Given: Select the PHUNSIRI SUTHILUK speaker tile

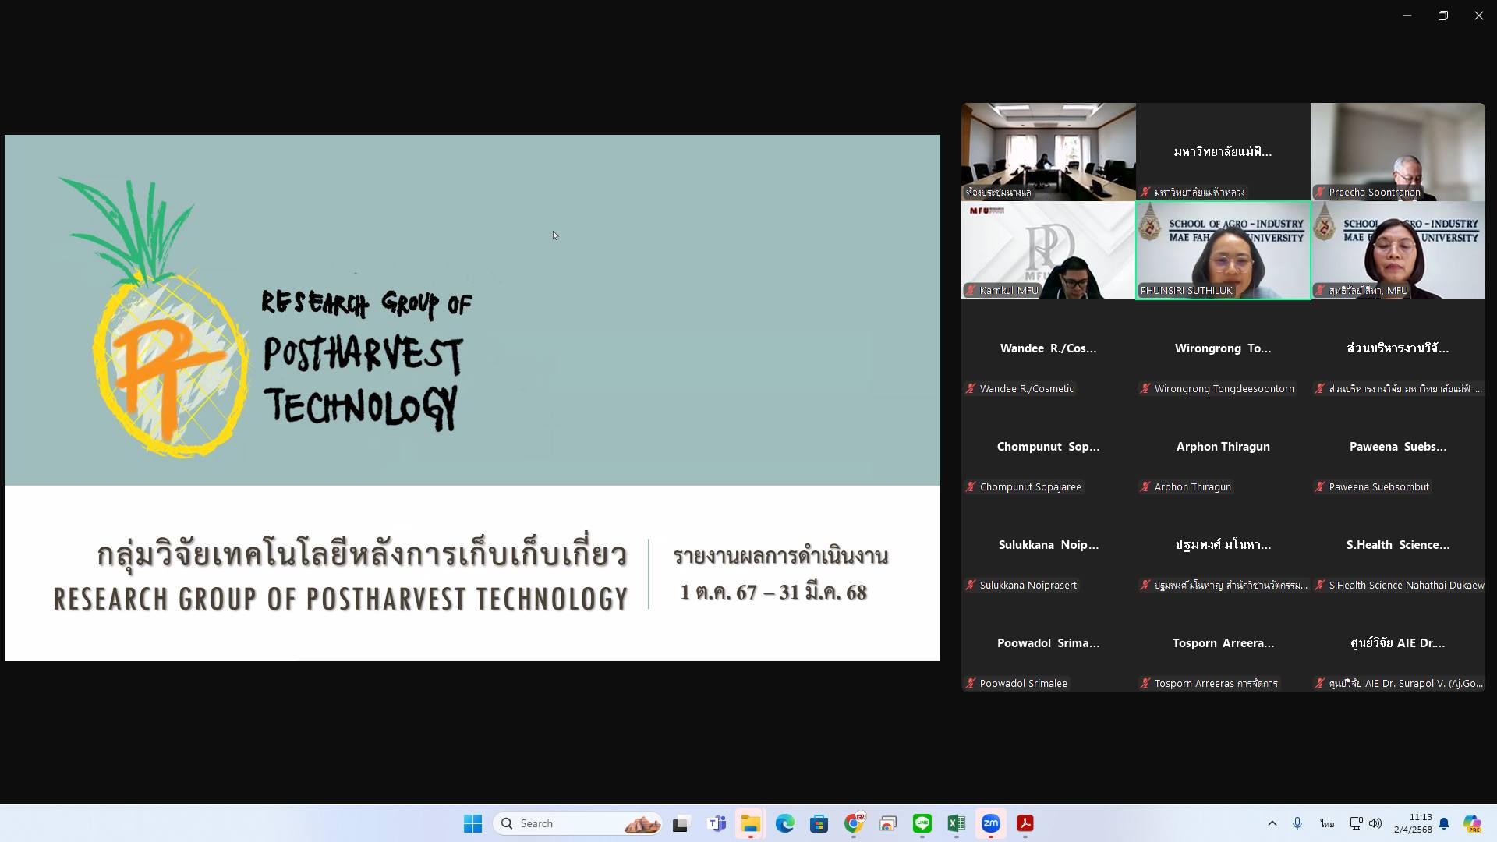Looking at the screenshot, I should [x=1223, y=250].
